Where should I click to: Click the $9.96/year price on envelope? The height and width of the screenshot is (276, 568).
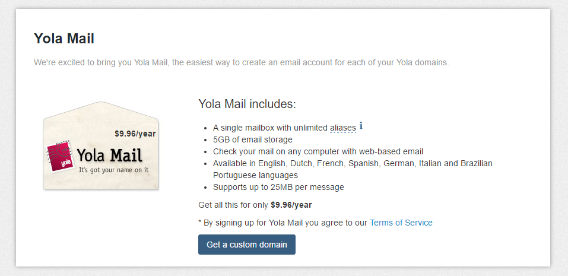[135, 134]
